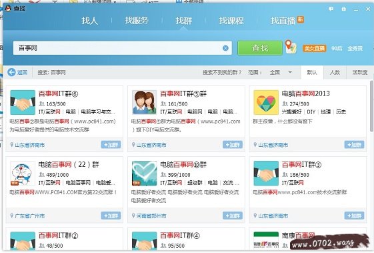The width and height of the screenshot is (374, 253).
Task: Click the results vertical scrollbar
Action: [371, 106]
